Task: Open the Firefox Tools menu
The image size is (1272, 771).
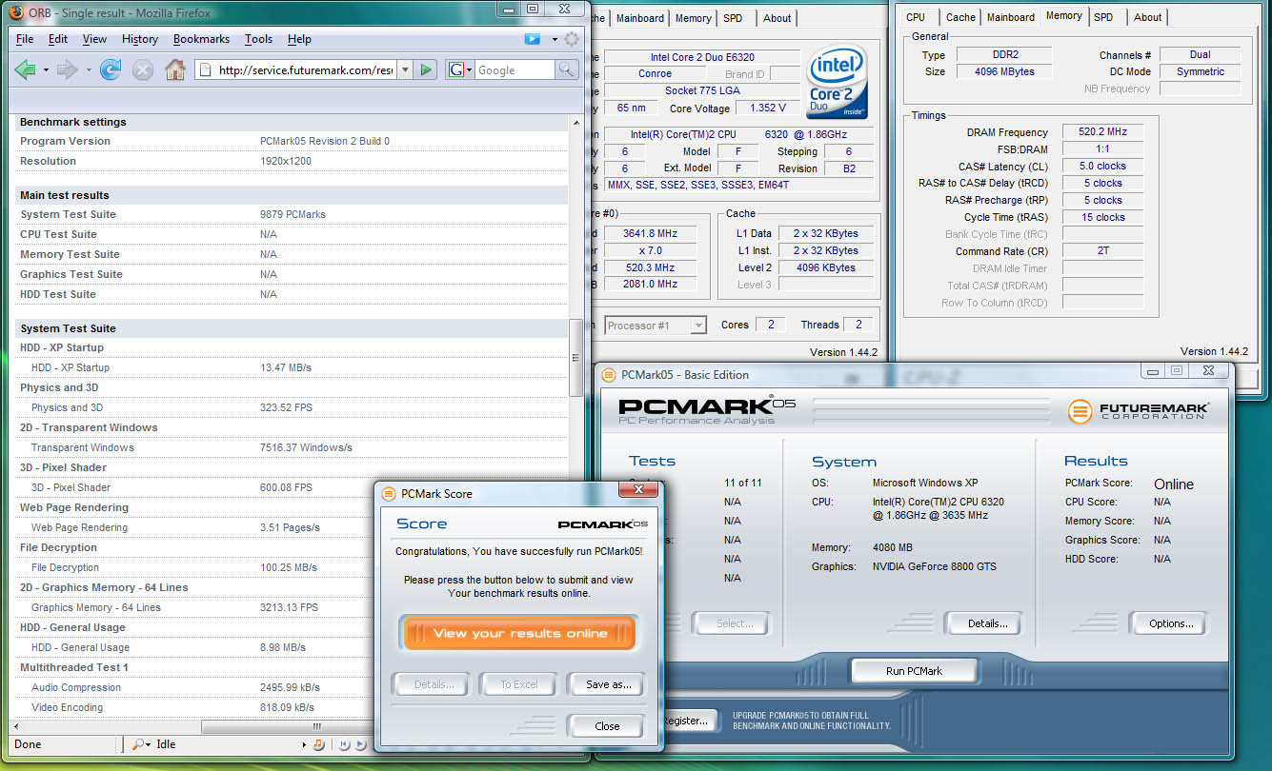Action: (x=258, y=39)
